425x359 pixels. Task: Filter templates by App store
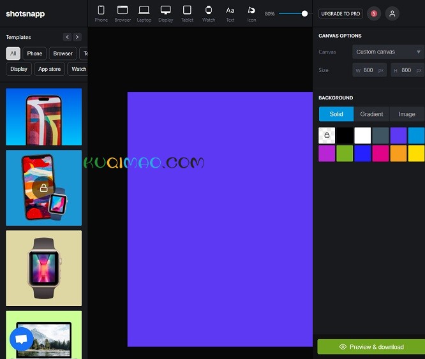click(50, 69)
